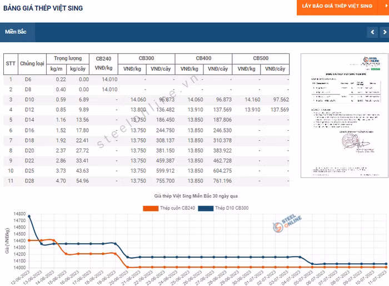389x286 pixels.
Task: Click the previous region arrow icon
Action: pyautogui.click(x=372, y=32)
